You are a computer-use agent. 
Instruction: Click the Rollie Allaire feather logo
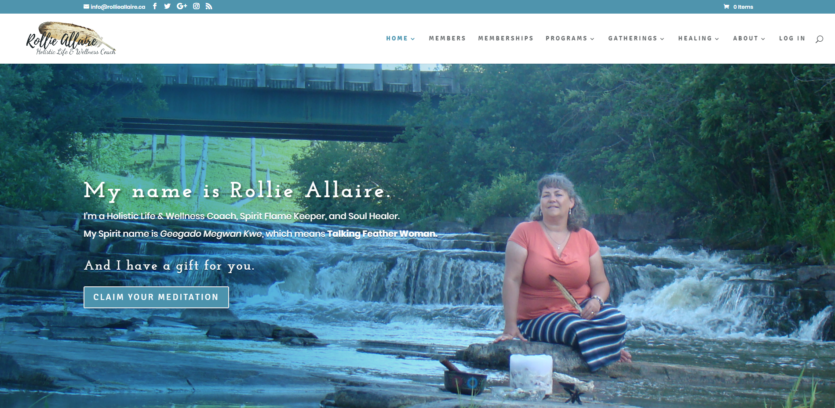(x=70, y=39)
